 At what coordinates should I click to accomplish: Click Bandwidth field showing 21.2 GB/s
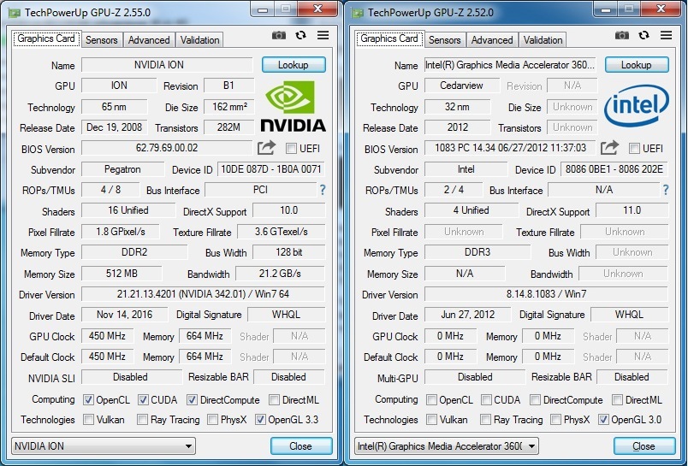click(280, 274)
